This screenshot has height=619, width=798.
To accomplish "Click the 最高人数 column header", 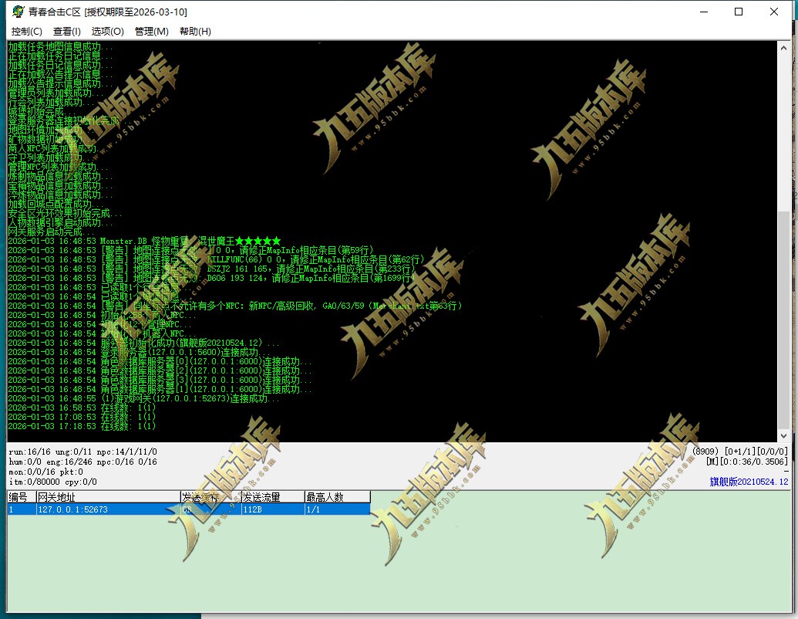I will coord(338,497).
